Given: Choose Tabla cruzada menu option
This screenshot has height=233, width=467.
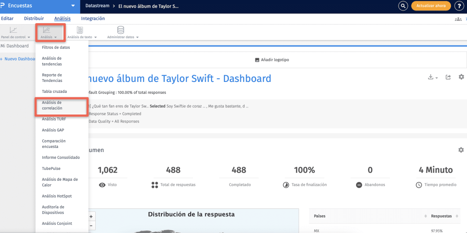Looking at the screenshot, I should click(x=54, y=91).
